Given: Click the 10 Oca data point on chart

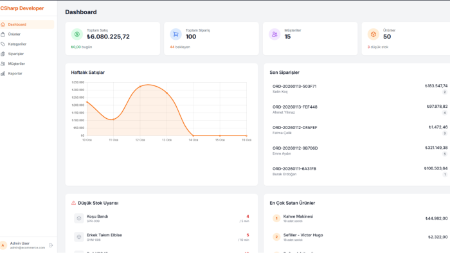Looking at the screenshot, I should 87,101.
